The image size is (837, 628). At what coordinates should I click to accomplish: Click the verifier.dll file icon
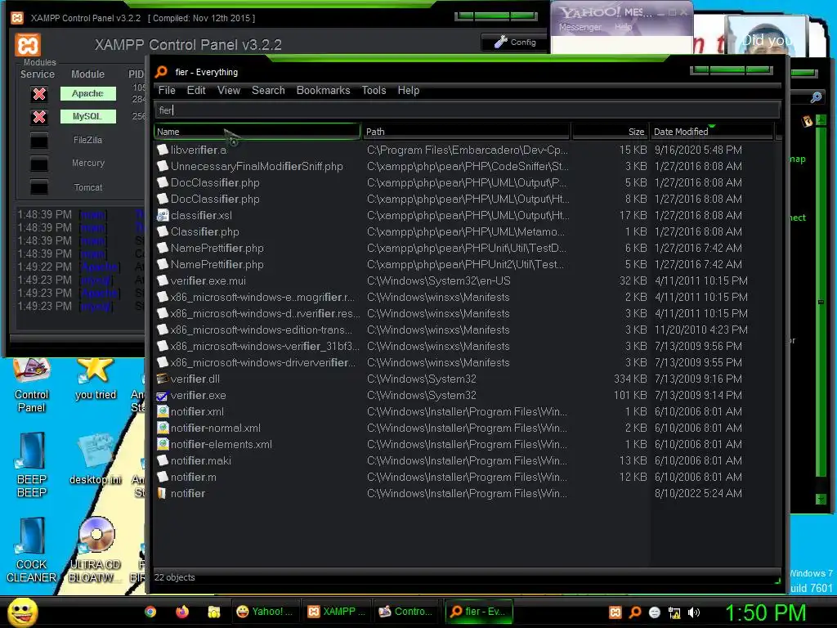[163, 379]
